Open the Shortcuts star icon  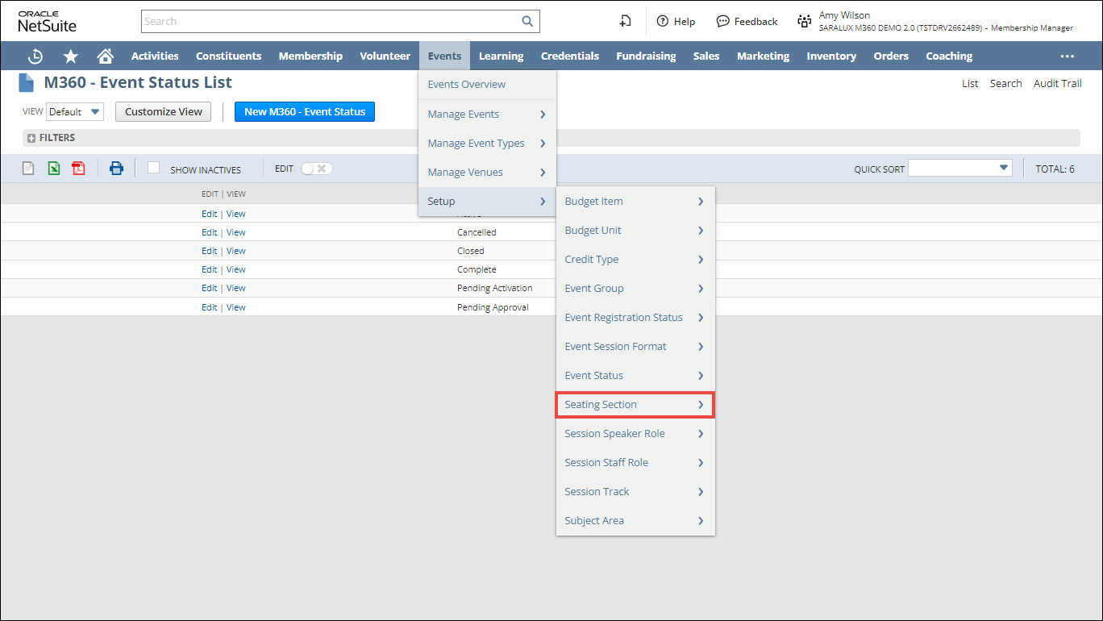(x=71, y=56)
